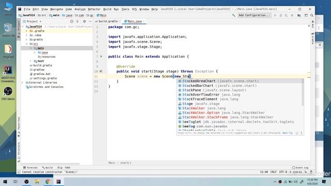This screenshot has height=186, width=331.
Task: Click the Run green arrow in toolbar
Action: click(275, 16)
